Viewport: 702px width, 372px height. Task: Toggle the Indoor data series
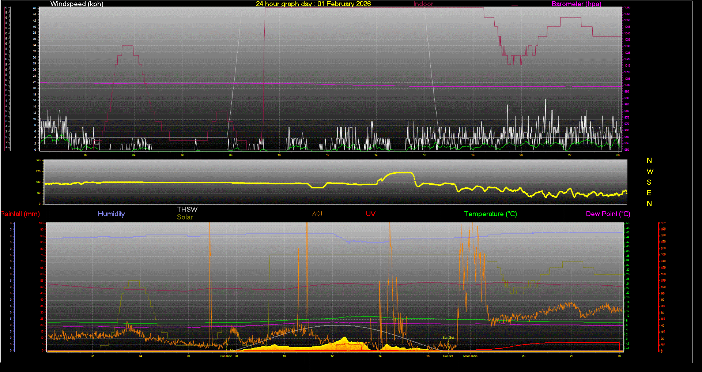(x=423, y=4)
